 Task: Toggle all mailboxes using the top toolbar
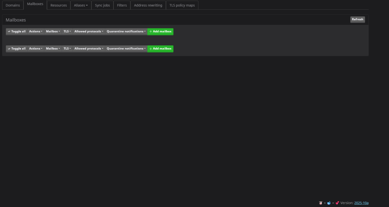coord(17,32)
